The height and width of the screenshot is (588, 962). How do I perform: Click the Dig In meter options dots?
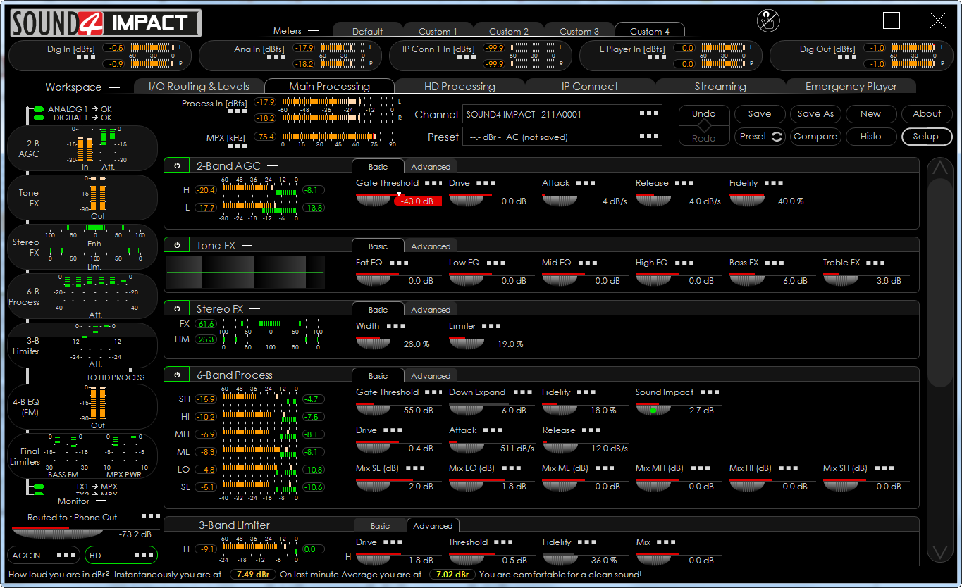coord(86,57)
